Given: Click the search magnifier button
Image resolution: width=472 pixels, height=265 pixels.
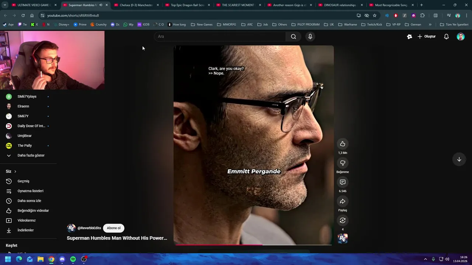Looking at the screenshot, I should [x=294, y=36].
